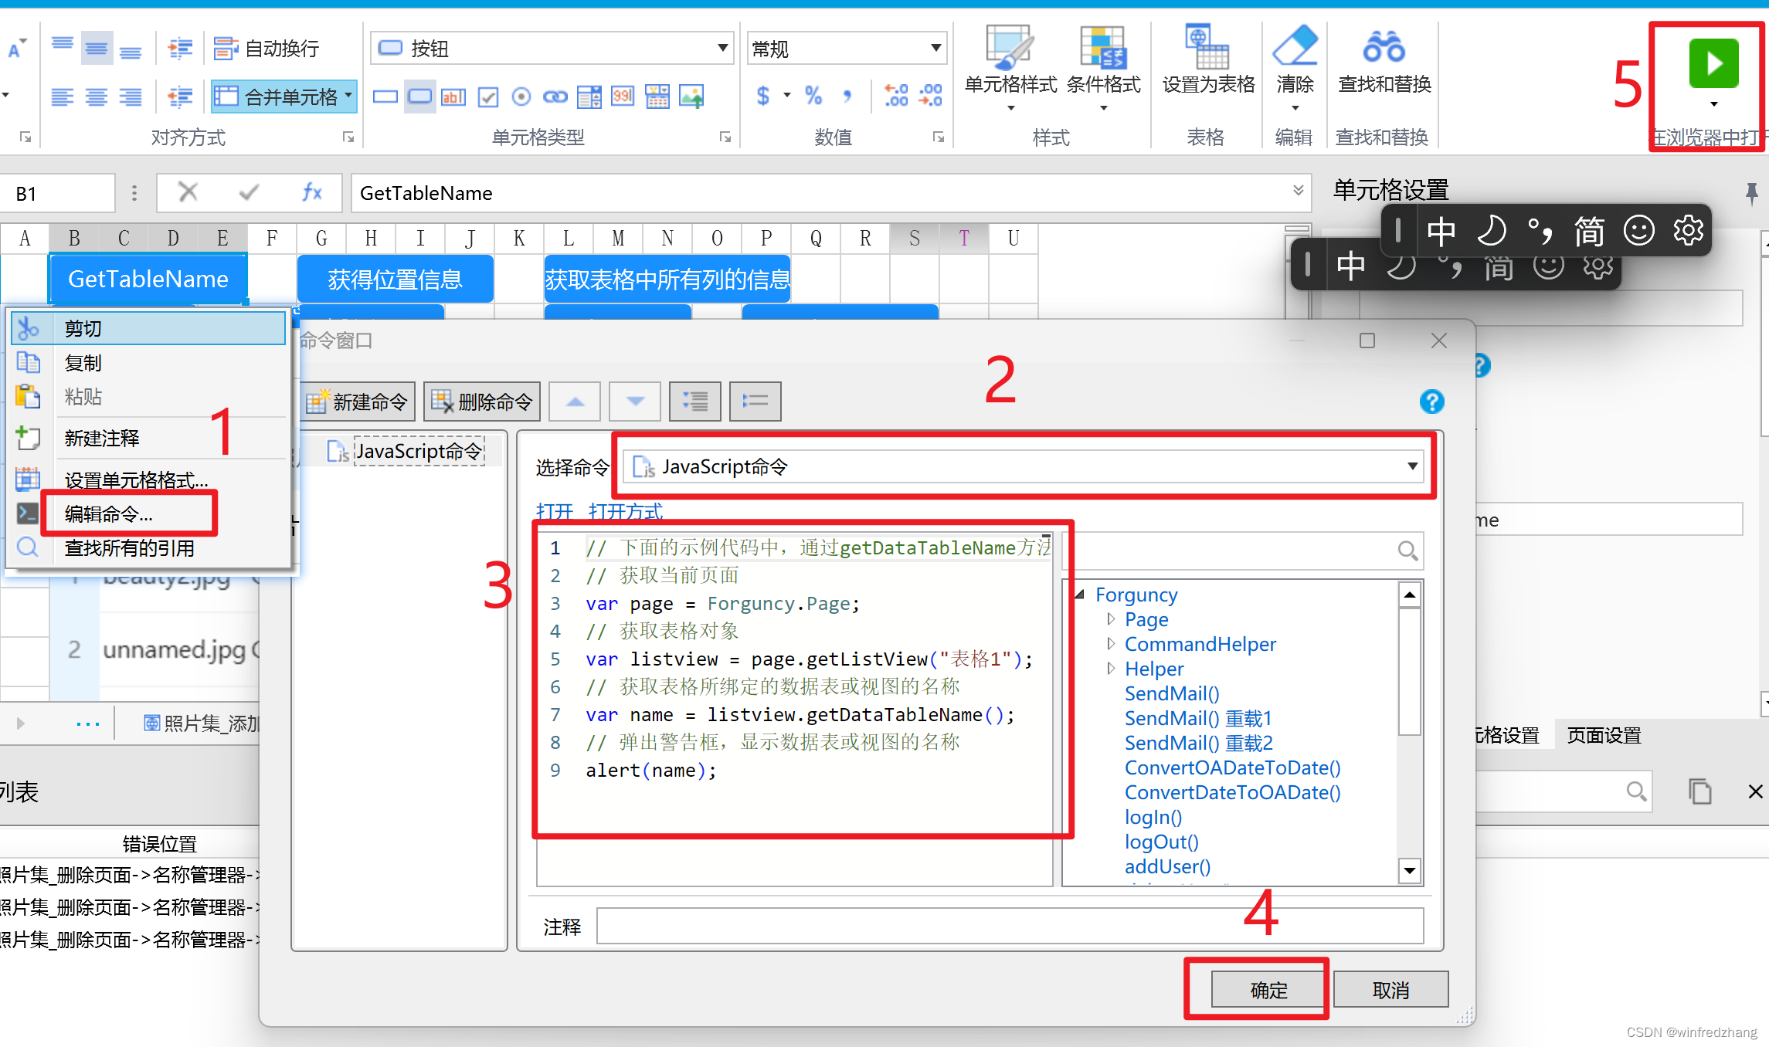Screen dimensions: 1769x1047
Task: Choose 编辑命令... from the context menu
Action: [109, 514]
